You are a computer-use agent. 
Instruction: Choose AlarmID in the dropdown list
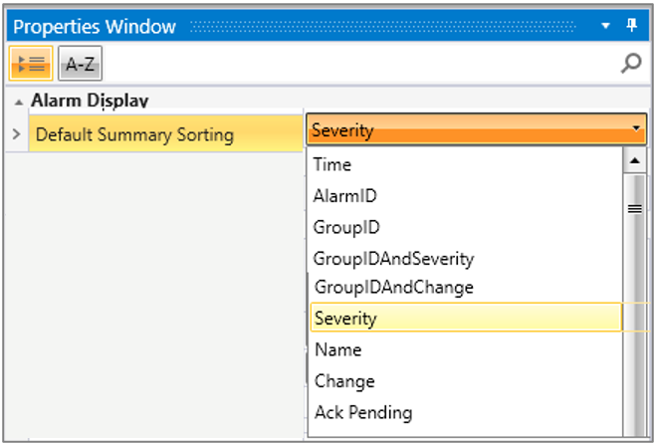pyautogui.click(x=344, y=196)
